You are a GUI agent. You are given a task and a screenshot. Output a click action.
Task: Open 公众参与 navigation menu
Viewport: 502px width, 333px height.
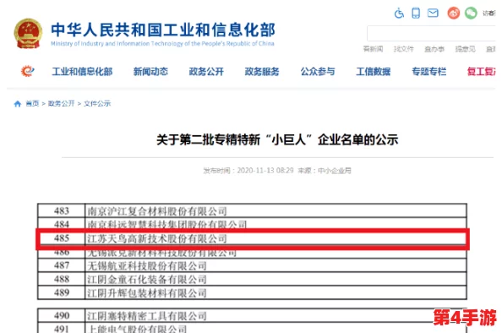tap(318, 71)
